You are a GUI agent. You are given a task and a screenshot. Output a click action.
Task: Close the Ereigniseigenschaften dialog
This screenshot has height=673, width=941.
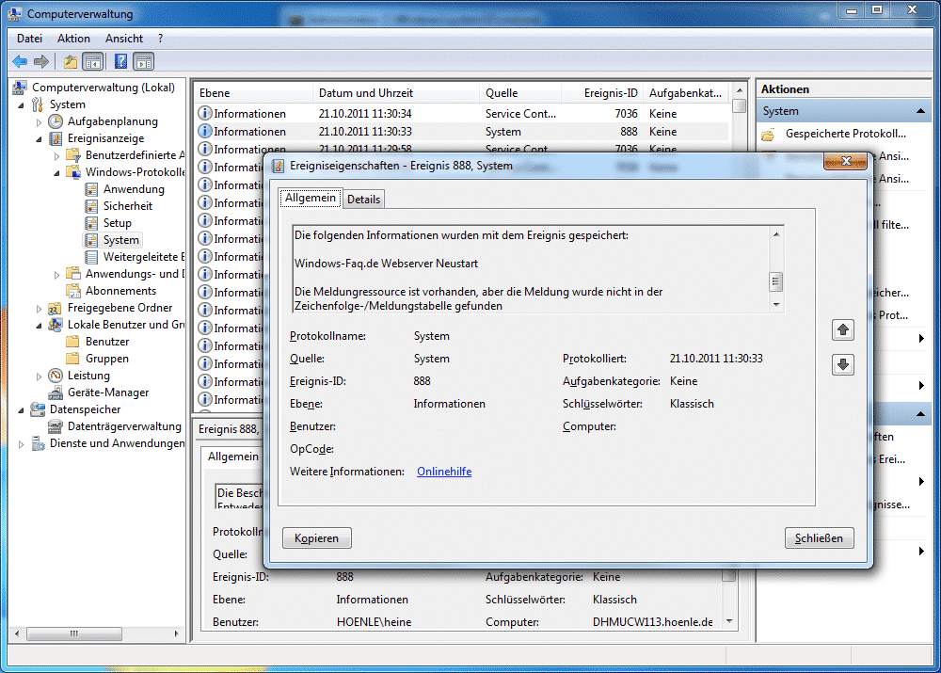846,161
